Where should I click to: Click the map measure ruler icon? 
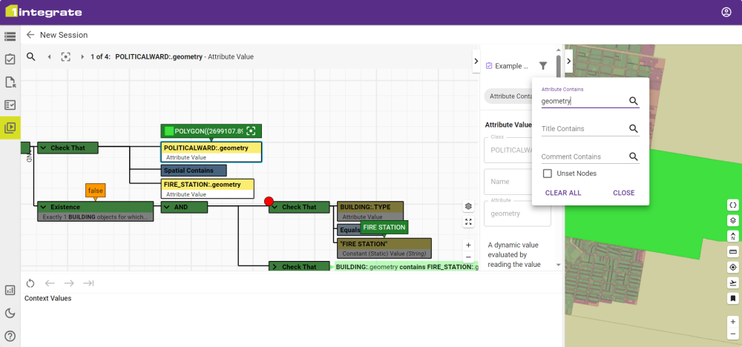(733, 251)
